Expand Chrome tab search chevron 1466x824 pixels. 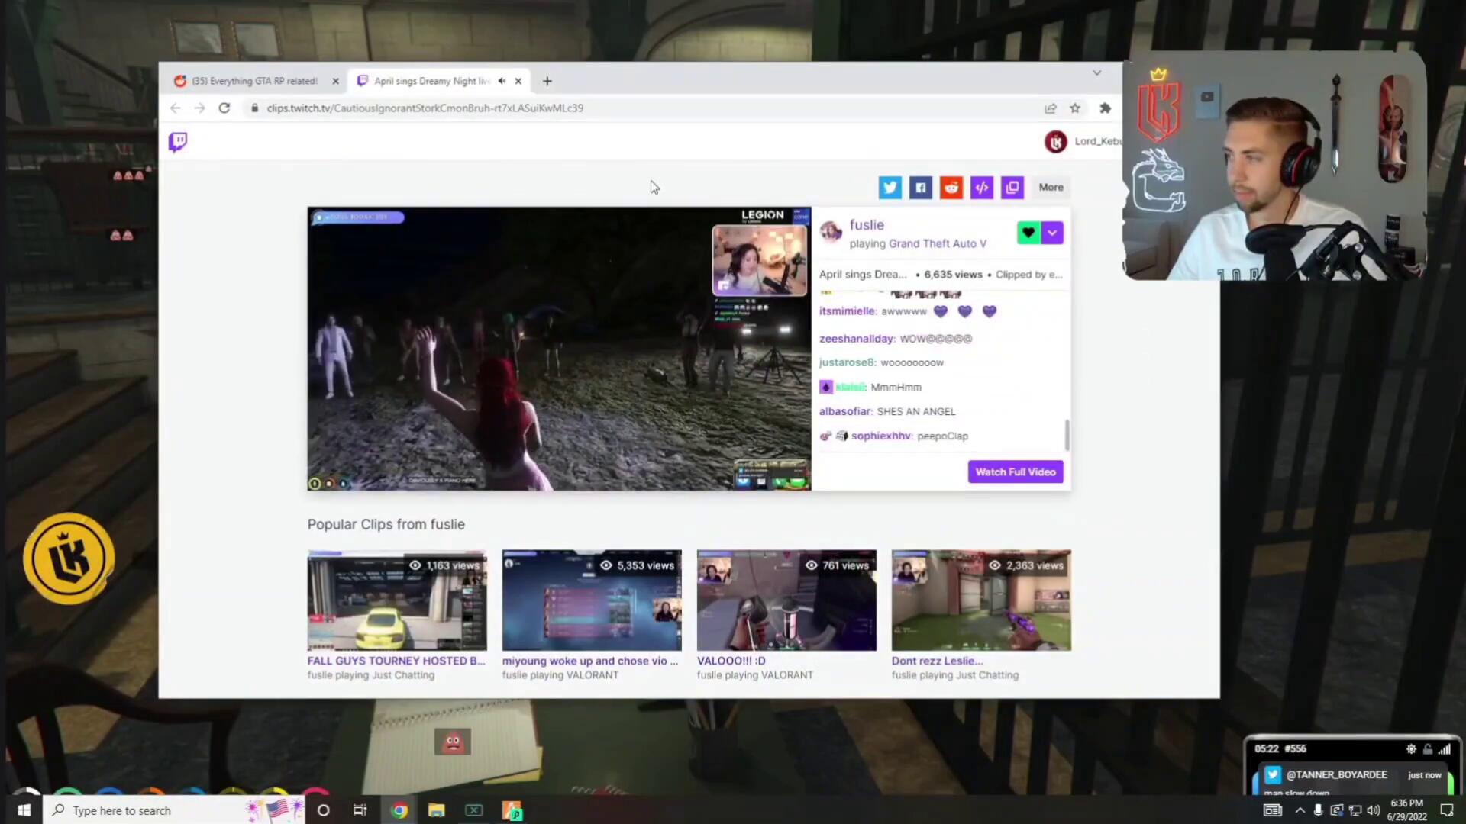(x=1096, y=73)
